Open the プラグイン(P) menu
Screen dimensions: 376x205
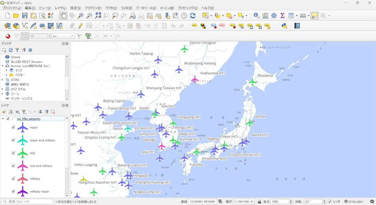(93, 8)
